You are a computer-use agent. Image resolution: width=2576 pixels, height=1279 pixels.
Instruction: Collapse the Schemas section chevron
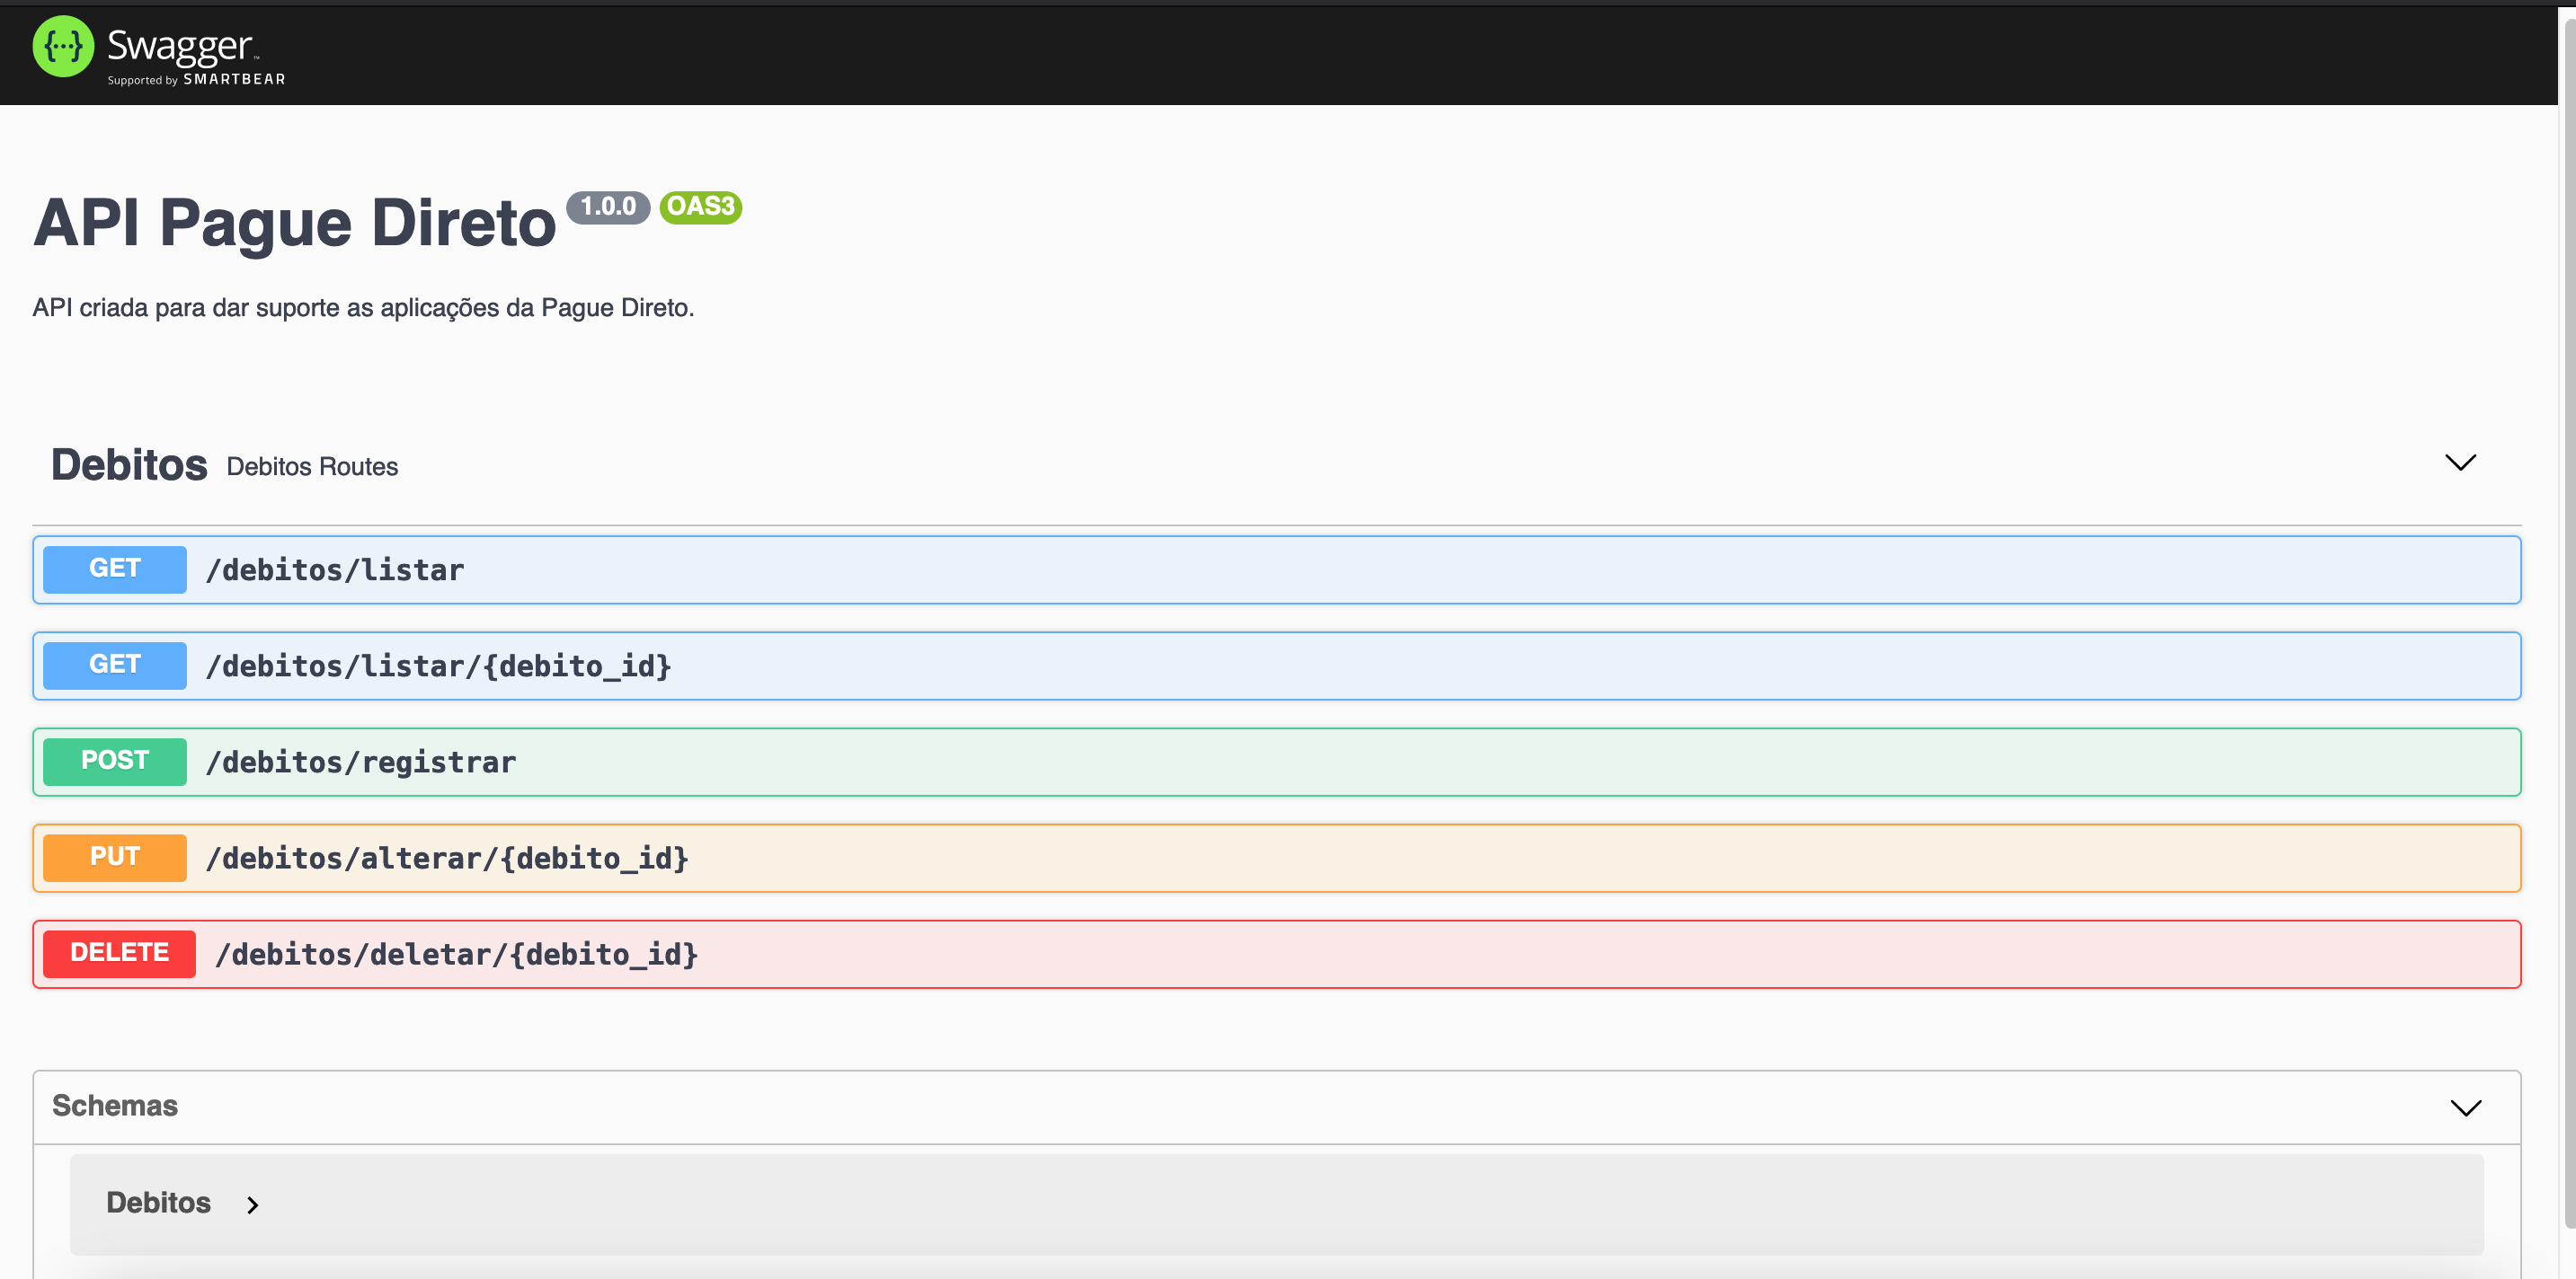tap(2466, 1108)
